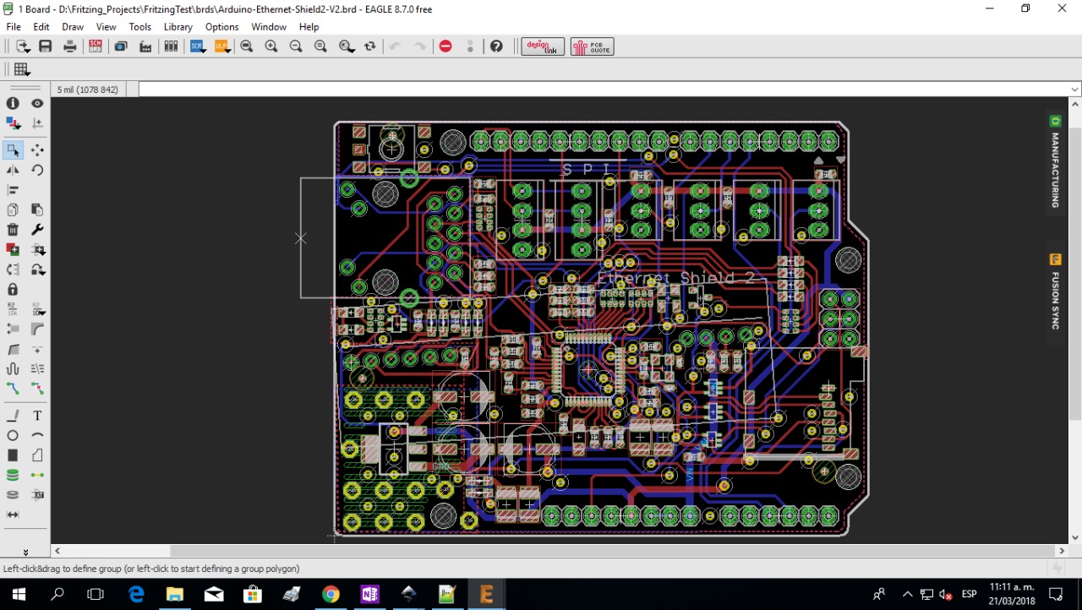Select the Text tool
The height and width of the screenshot is (610, 1082).
point(37,416)
